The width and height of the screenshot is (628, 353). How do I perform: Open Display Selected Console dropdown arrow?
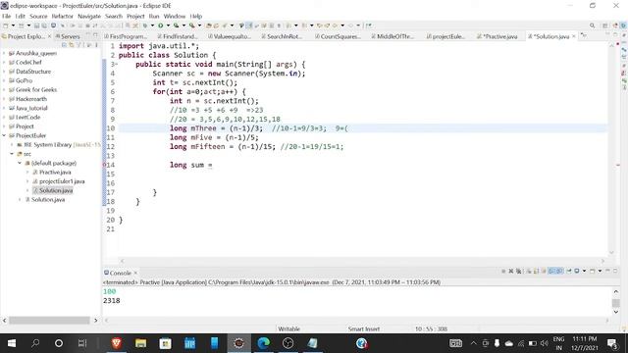(585, 271)
